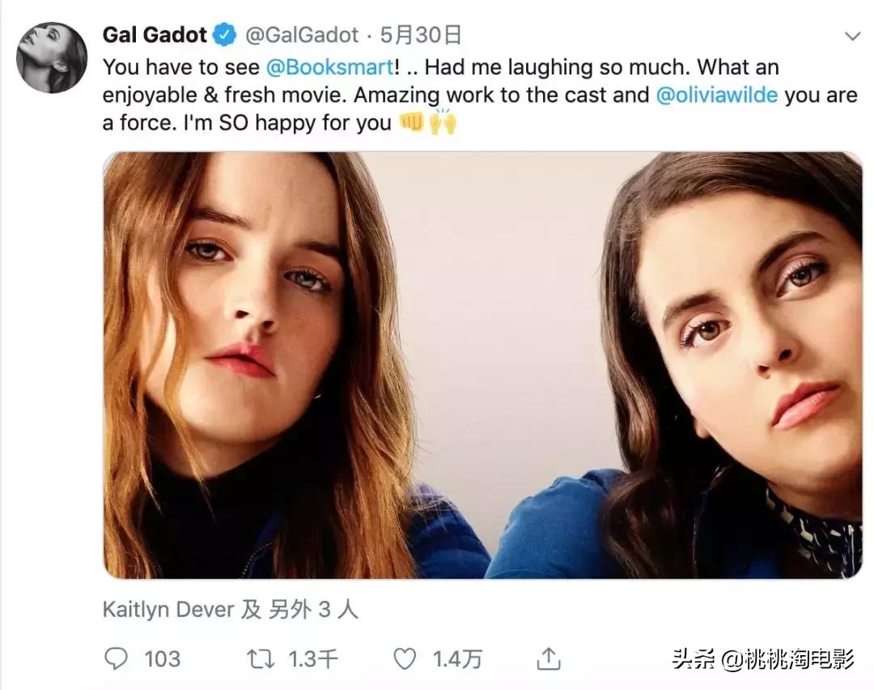Click the blue verified badge
The image size is (874, 690).
224,36
